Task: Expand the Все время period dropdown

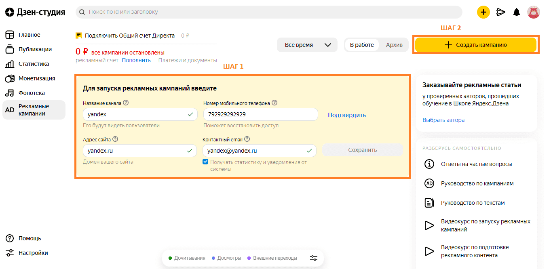Action: click(307, 45)
